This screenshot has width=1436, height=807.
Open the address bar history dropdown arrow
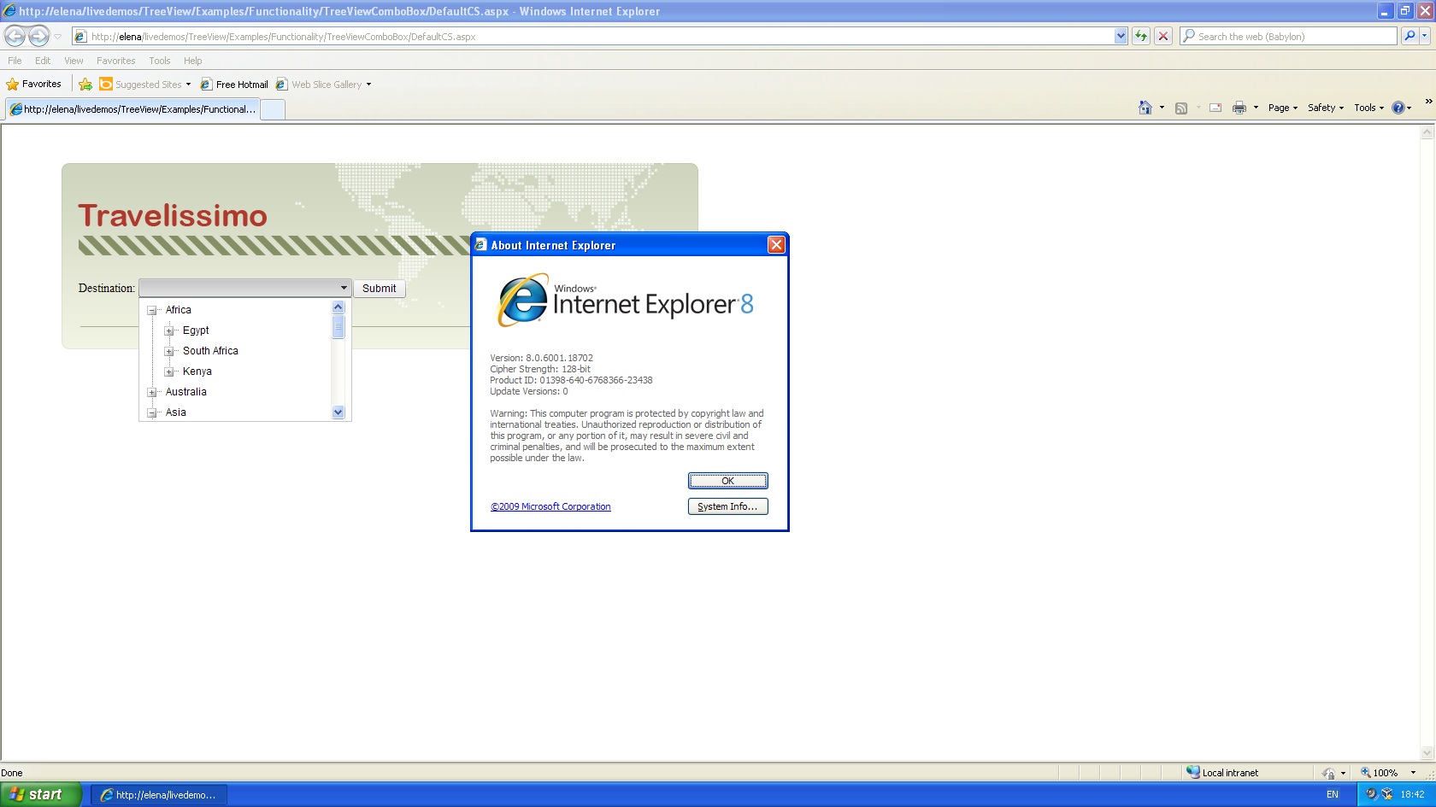pyautogui.click(x=1121, y=36)
